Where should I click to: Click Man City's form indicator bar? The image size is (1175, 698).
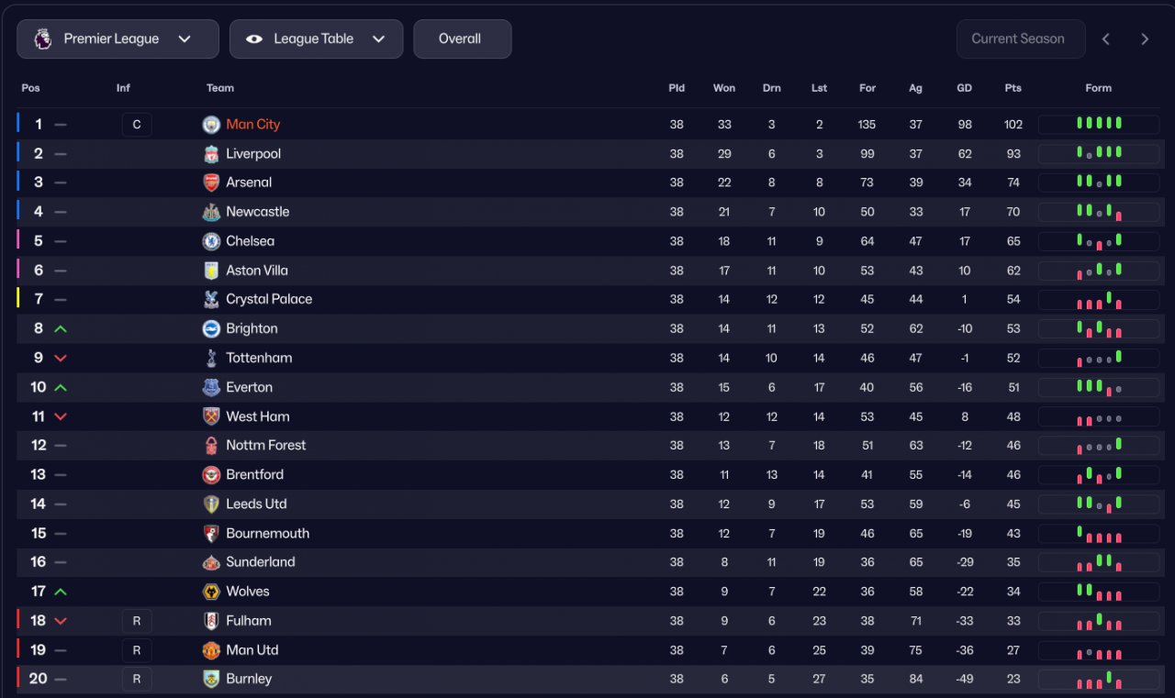(x=1098, y=125)
